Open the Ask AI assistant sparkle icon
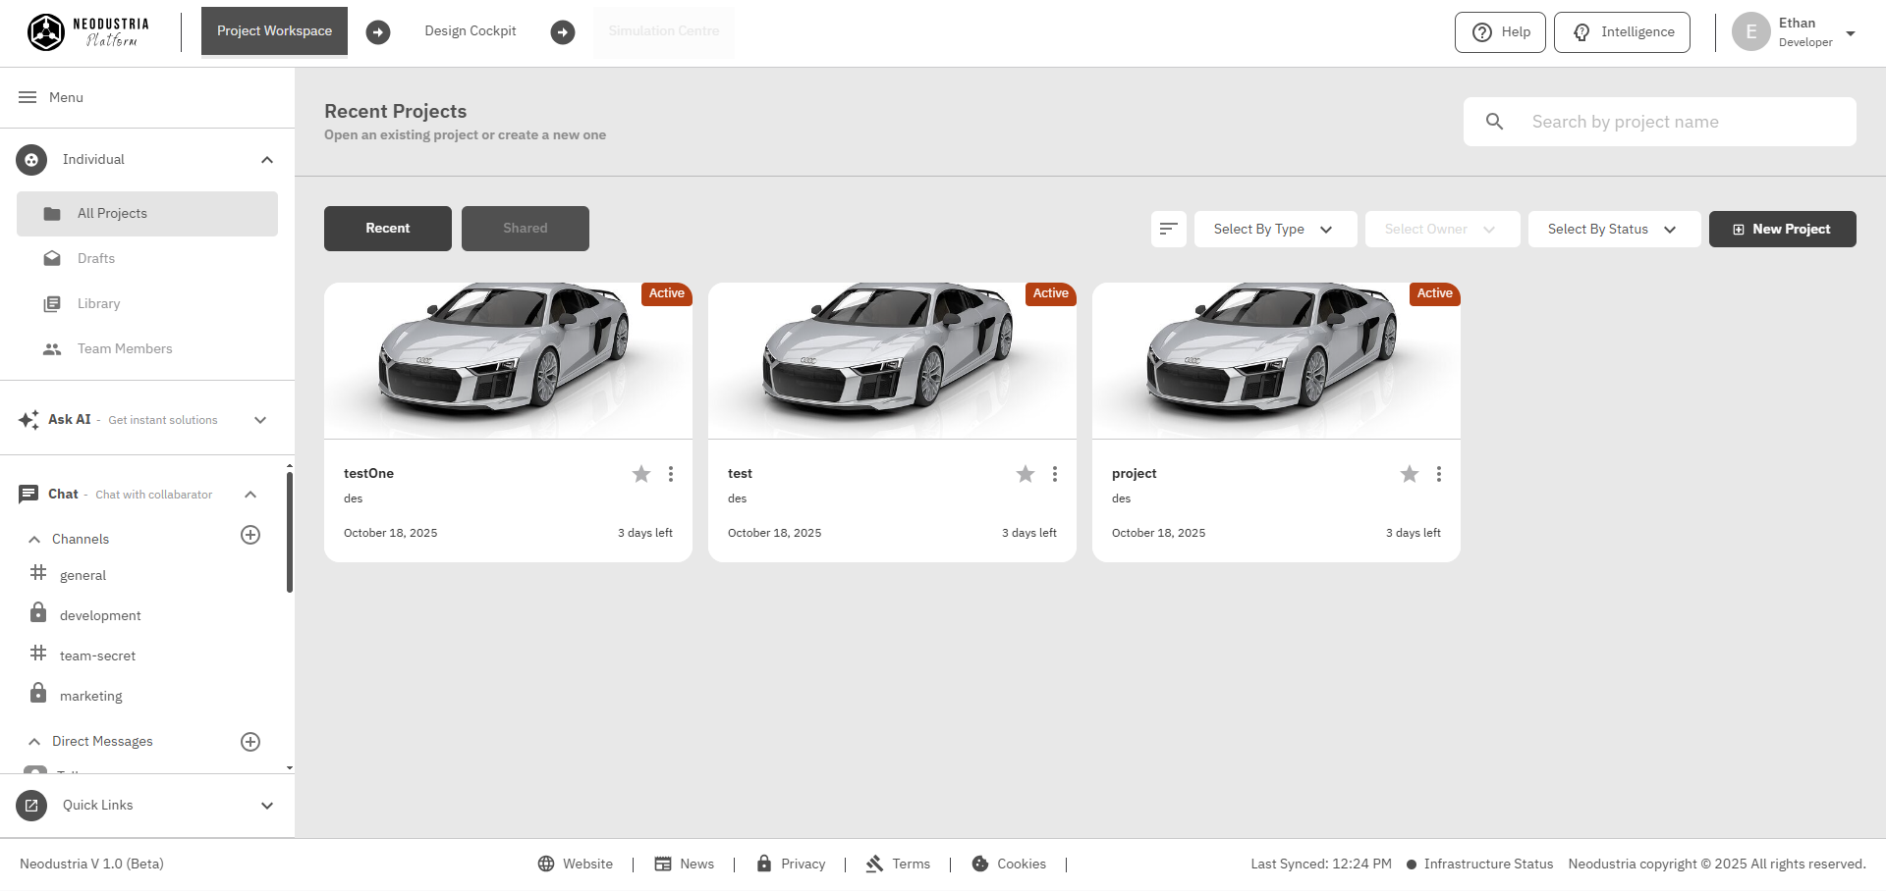 click(28, 419)
